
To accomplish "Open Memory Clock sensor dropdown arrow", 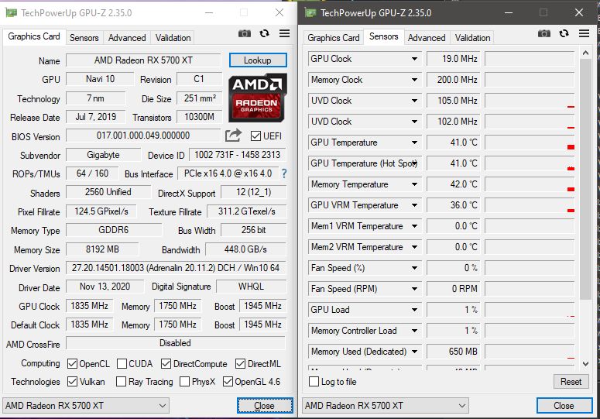I will tap(414, 80).
